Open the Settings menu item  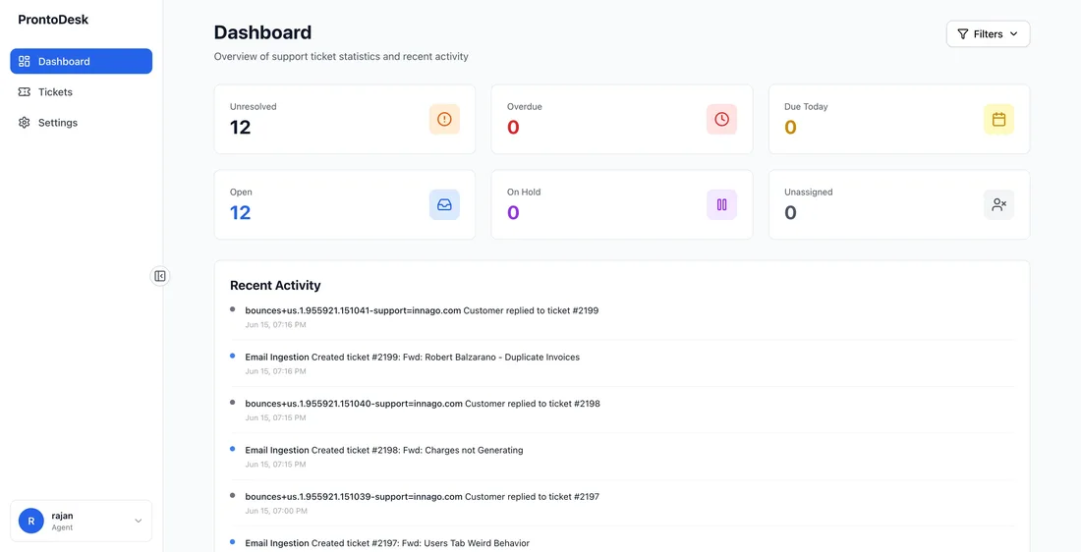coord(82,123)
